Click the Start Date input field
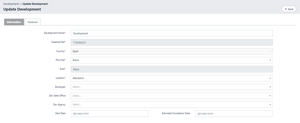Viewport: 300px width, 123px height. coord(109,114)
